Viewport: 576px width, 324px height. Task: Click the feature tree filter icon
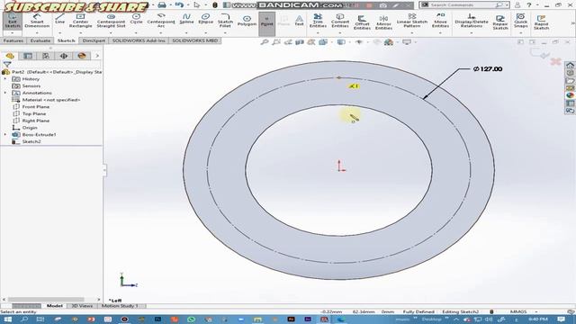point(6,64)
